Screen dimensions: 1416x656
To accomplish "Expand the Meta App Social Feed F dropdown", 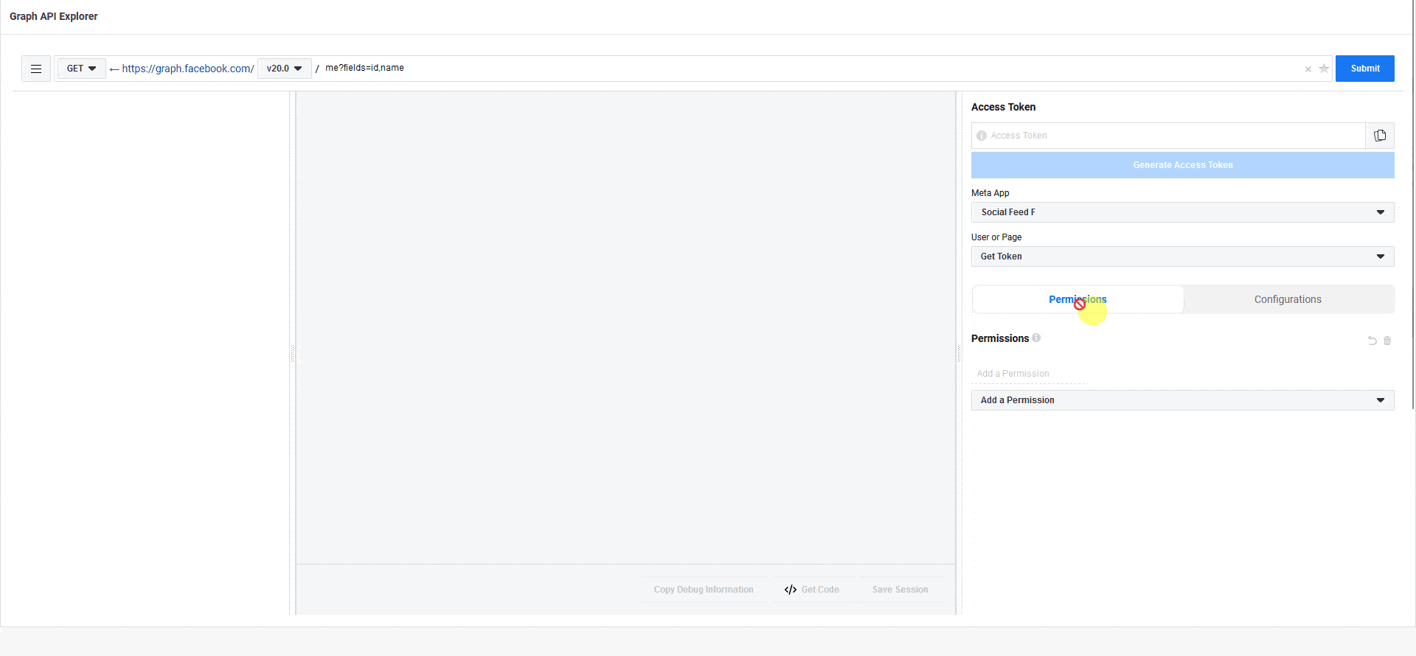I will tap(1182, 212).
